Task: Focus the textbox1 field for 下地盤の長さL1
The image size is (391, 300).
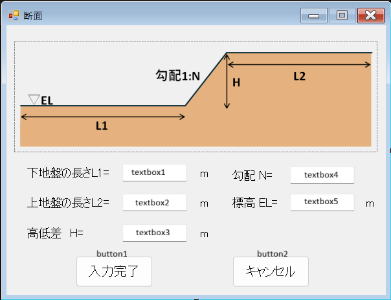Action: pos(155,173)
